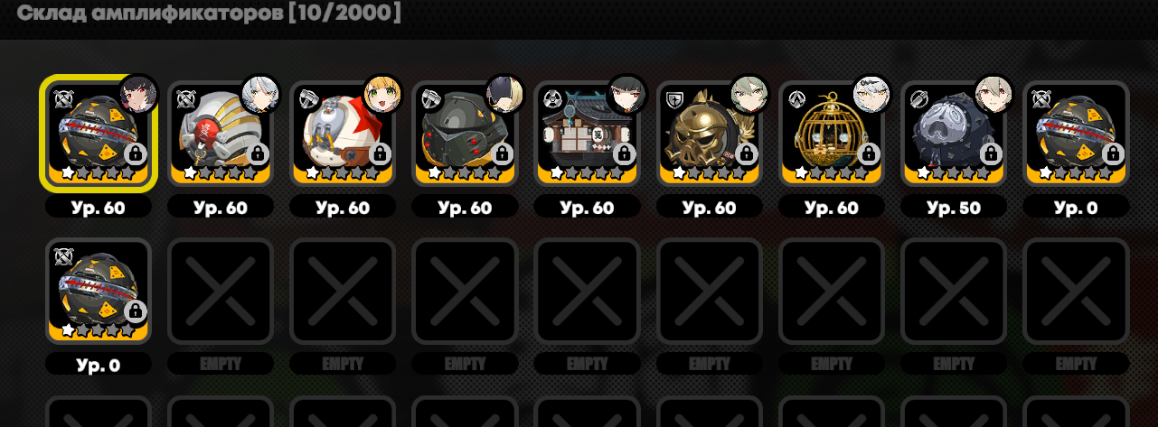Select the Japanese shop house amplifier
The width and height of the screenshot is (1158, 427).
[x=587, y=134]
